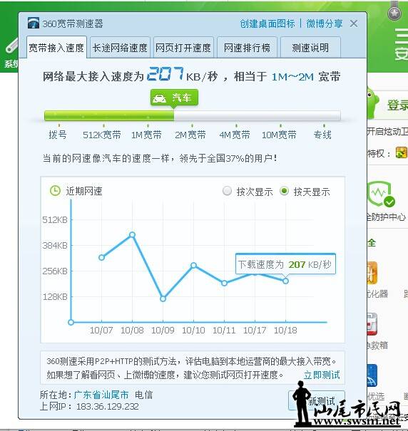Select the 按次显示 radio button
The image size is (408, 431).
[227, 191]
